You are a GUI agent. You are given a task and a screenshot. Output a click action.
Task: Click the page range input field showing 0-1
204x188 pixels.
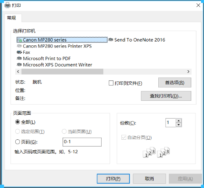click(82, 142)
